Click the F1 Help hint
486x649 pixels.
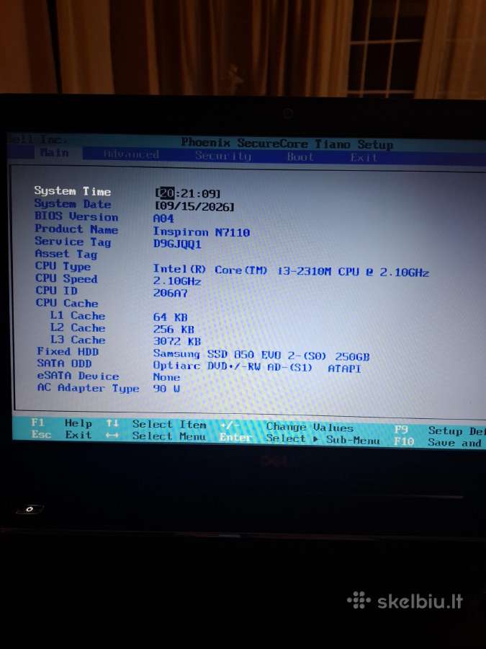62,423
